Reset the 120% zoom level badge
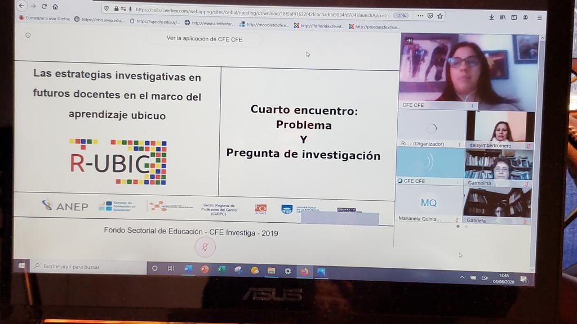Screen dimensions: 577x324 click(401, 16)
